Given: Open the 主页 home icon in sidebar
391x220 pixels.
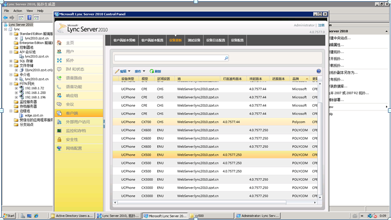Looking at the screenshot, I should pyautogui.click(x=59, y=43).
